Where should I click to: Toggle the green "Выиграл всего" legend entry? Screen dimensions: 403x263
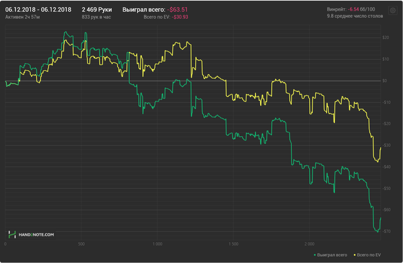(x=330, y=255)
